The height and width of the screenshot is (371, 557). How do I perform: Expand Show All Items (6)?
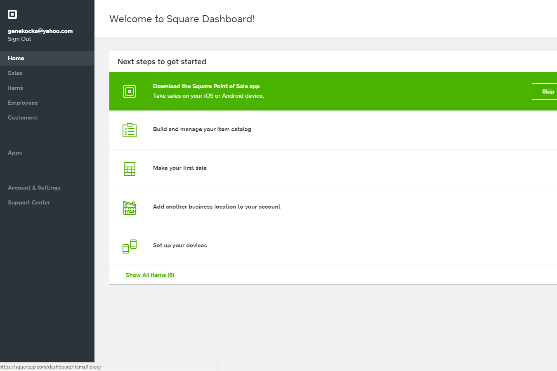pos(150,275)
